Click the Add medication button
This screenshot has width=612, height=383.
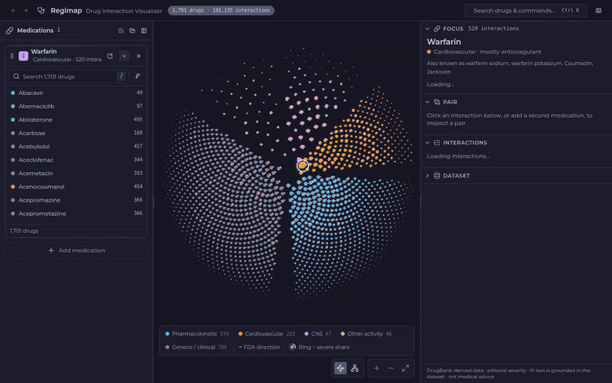click(76, 250)
